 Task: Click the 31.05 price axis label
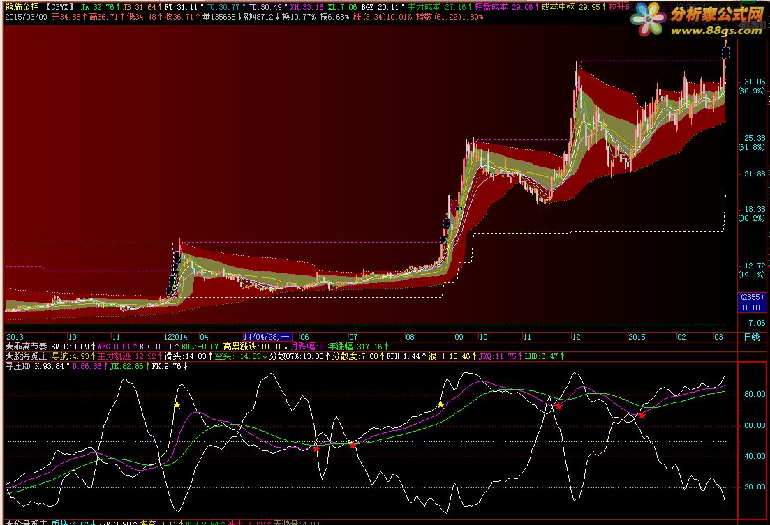(754, 82)
